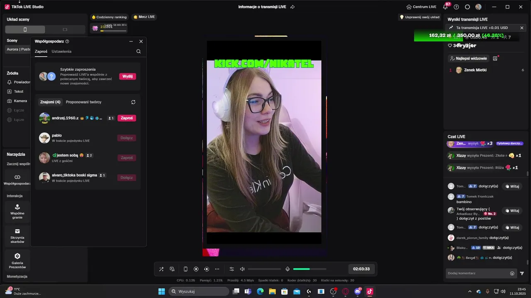Open the three-dots more options in bottom toolbar
531x298 pixels.
point(217,269)
